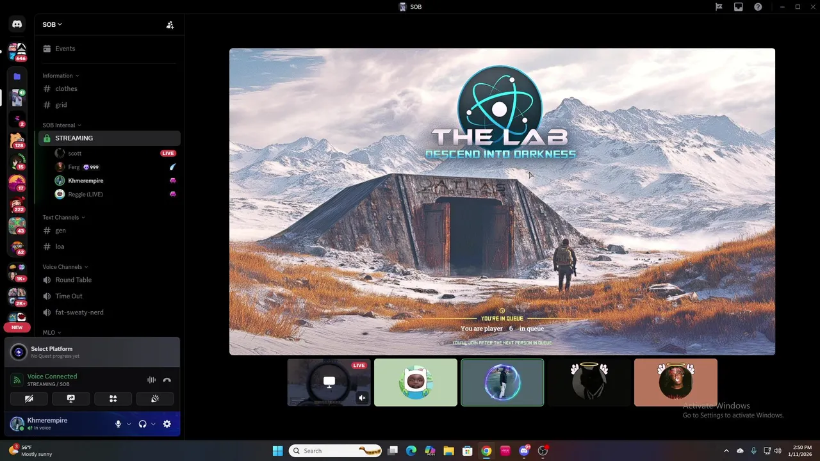Mute microphone in user panel

(118, 424)
